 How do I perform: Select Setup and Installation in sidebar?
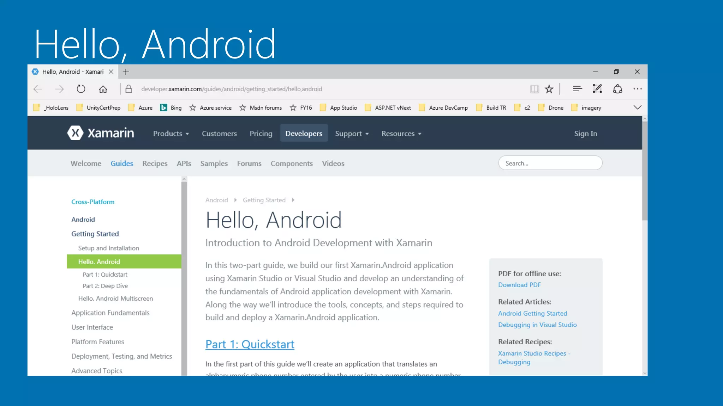coord(108,248)
